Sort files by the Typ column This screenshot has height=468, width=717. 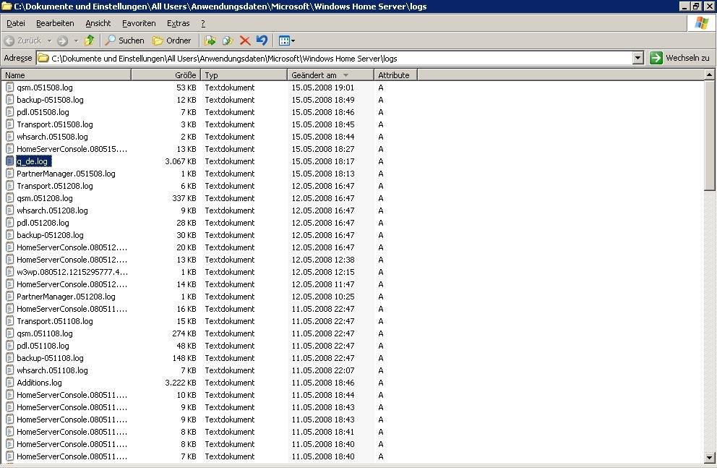pyautogui.click(x=244, y=75)
